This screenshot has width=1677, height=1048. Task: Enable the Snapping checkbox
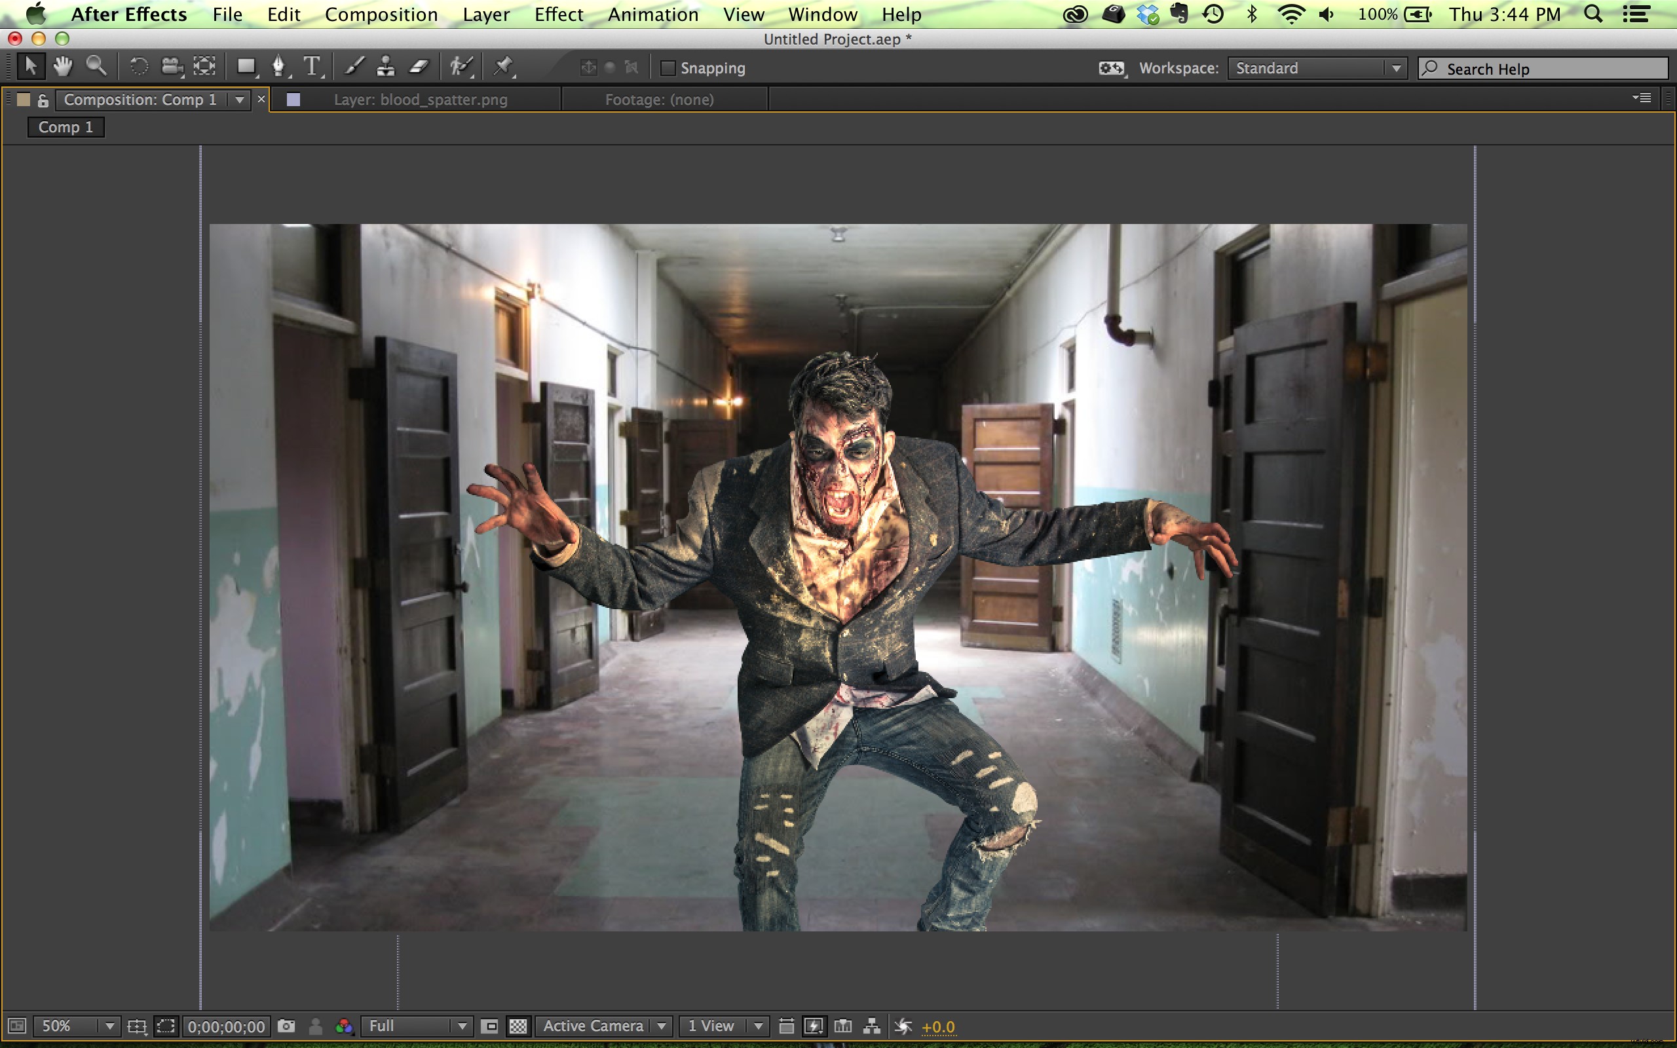coord(669,68)
